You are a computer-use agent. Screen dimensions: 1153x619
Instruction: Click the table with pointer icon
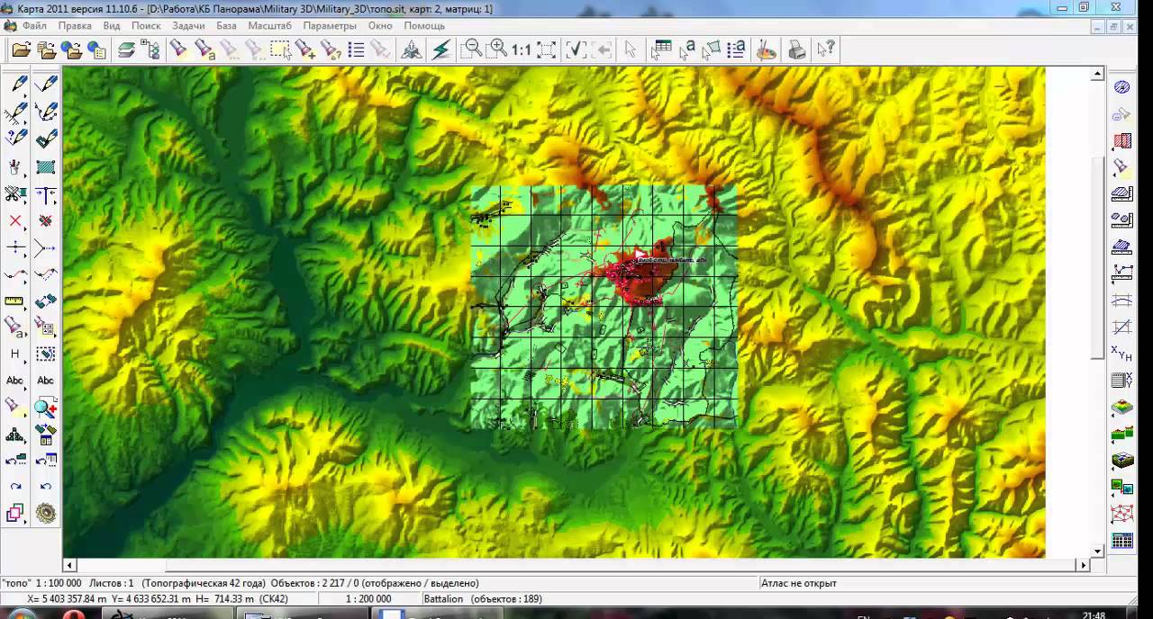click(661, 49)
